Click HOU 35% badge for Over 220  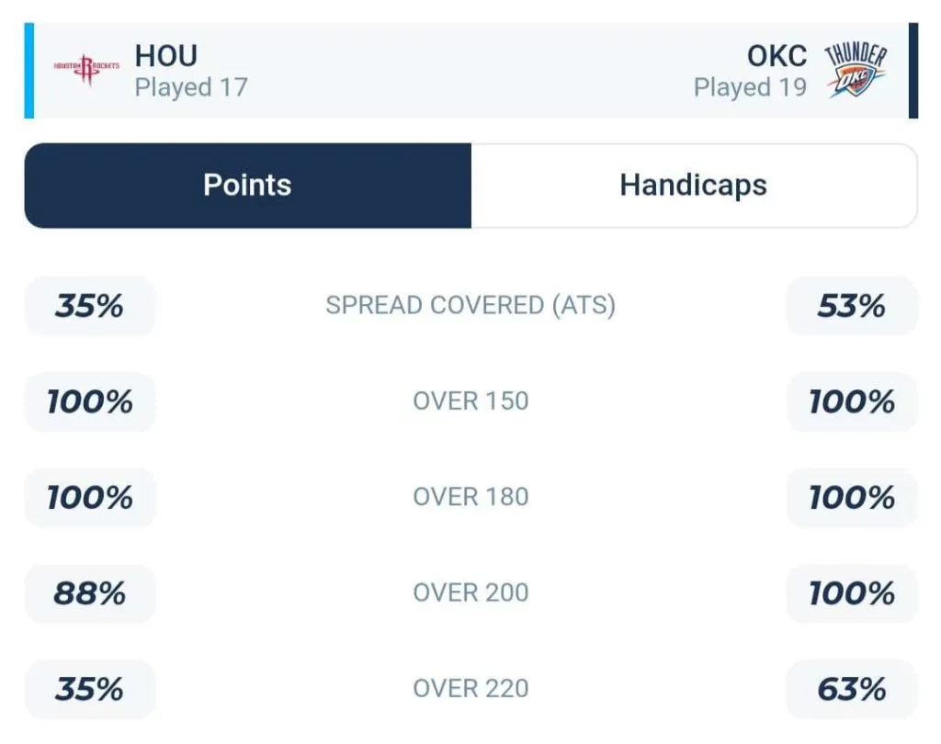(x=89, y=689)
